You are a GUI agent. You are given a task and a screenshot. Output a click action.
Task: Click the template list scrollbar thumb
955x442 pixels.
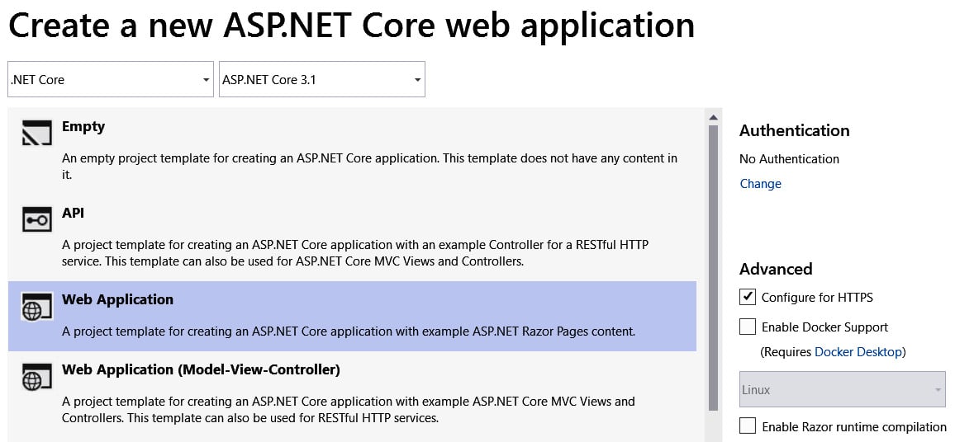click(x=713, y=267)
